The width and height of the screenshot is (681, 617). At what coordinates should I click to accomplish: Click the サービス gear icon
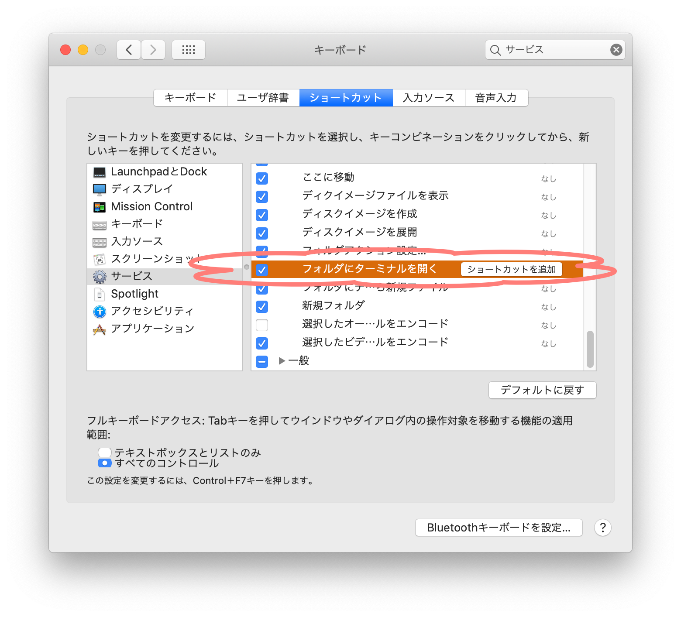click(100, 277)
